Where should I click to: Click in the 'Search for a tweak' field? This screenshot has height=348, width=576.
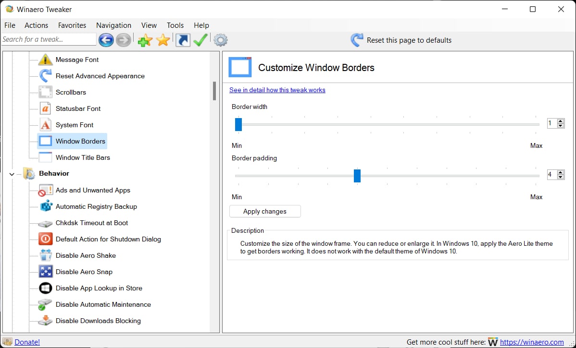49,39
